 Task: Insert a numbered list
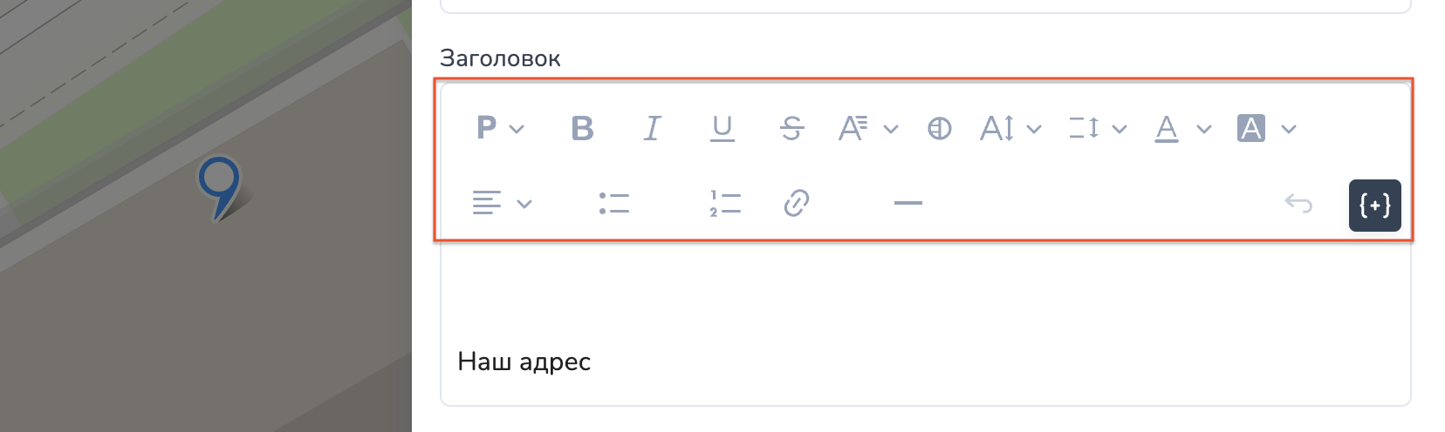point(725,204)
